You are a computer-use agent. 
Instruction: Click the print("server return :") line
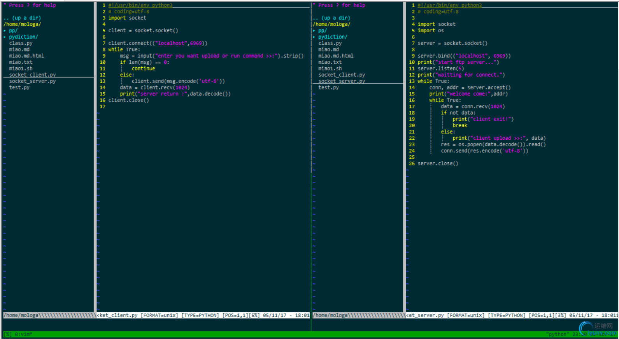click(x=175, y=94)
